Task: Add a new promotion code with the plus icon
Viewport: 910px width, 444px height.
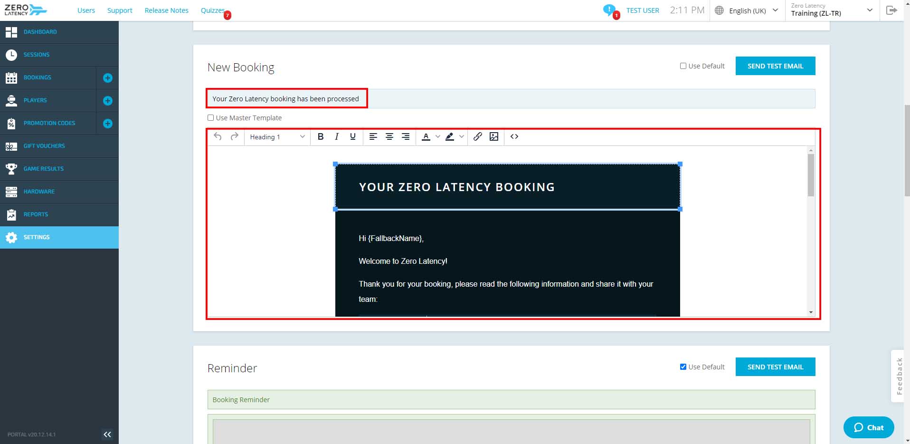Action: click(x=108, y=123)
